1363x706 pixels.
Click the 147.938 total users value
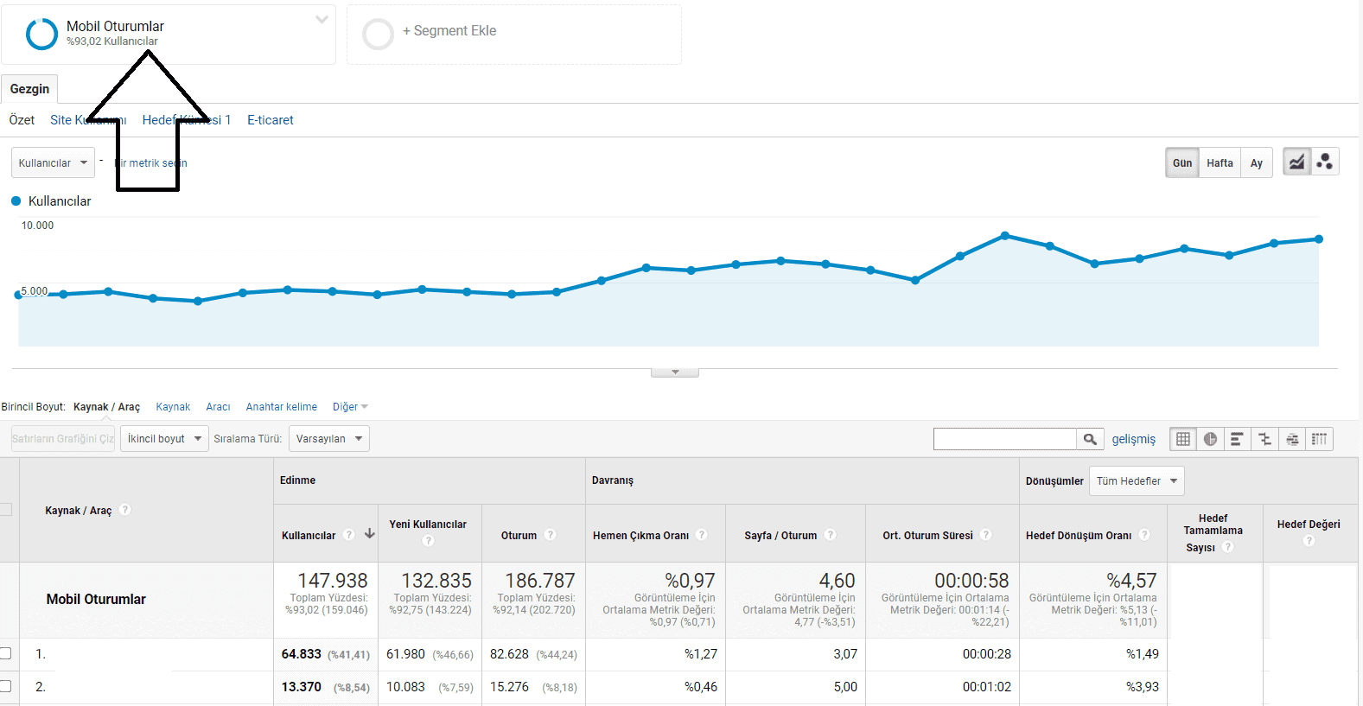[333, 581]
